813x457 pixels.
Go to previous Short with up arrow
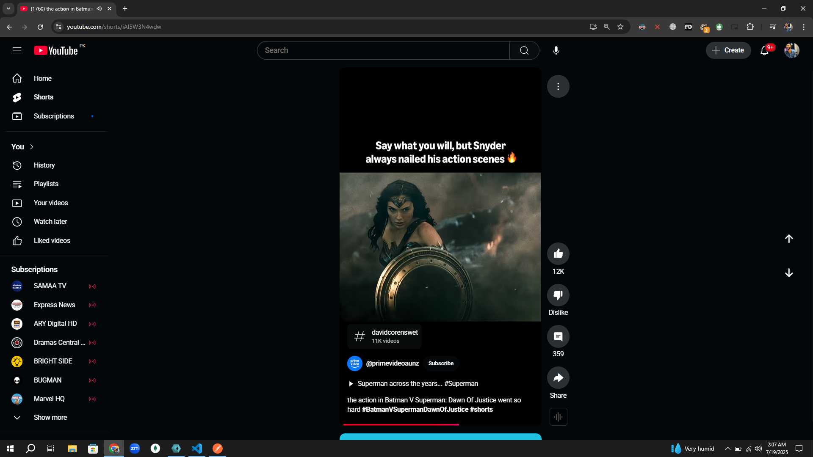tap(789, 239)
